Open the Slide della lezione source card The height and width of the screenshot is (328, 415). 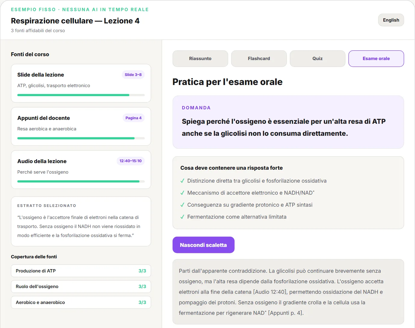point(81,83)
